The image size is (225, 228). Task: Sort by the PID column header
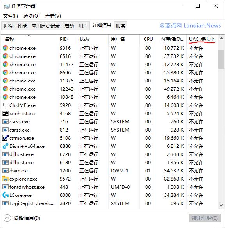click(x=67, y=39)
